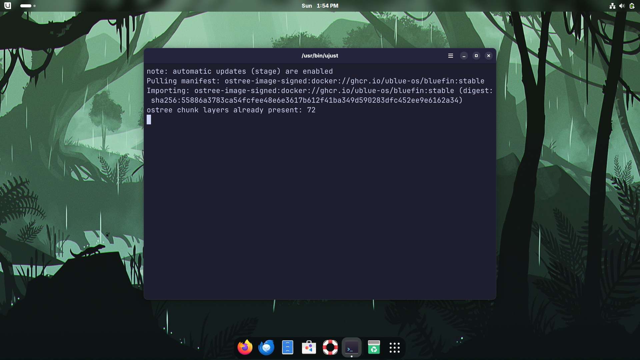Open the Software store from the dock

coord(309,347)
